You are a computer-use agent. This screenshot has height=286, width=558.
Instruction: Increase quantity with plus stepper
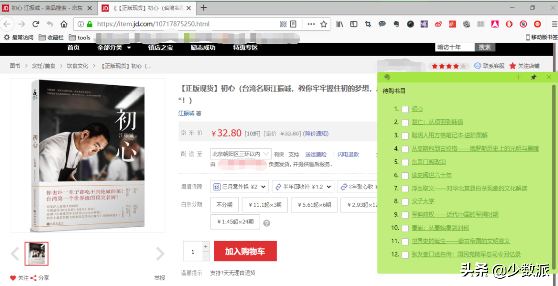[205, 246]
